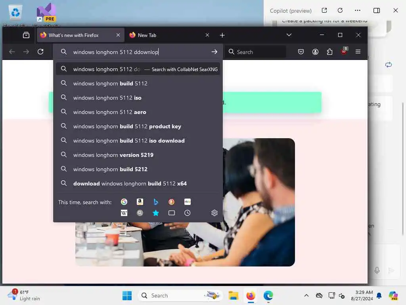The height and width of the screenshot is (305, 406).
Task: Open the Pocket save icon
Action: [301, 52]
